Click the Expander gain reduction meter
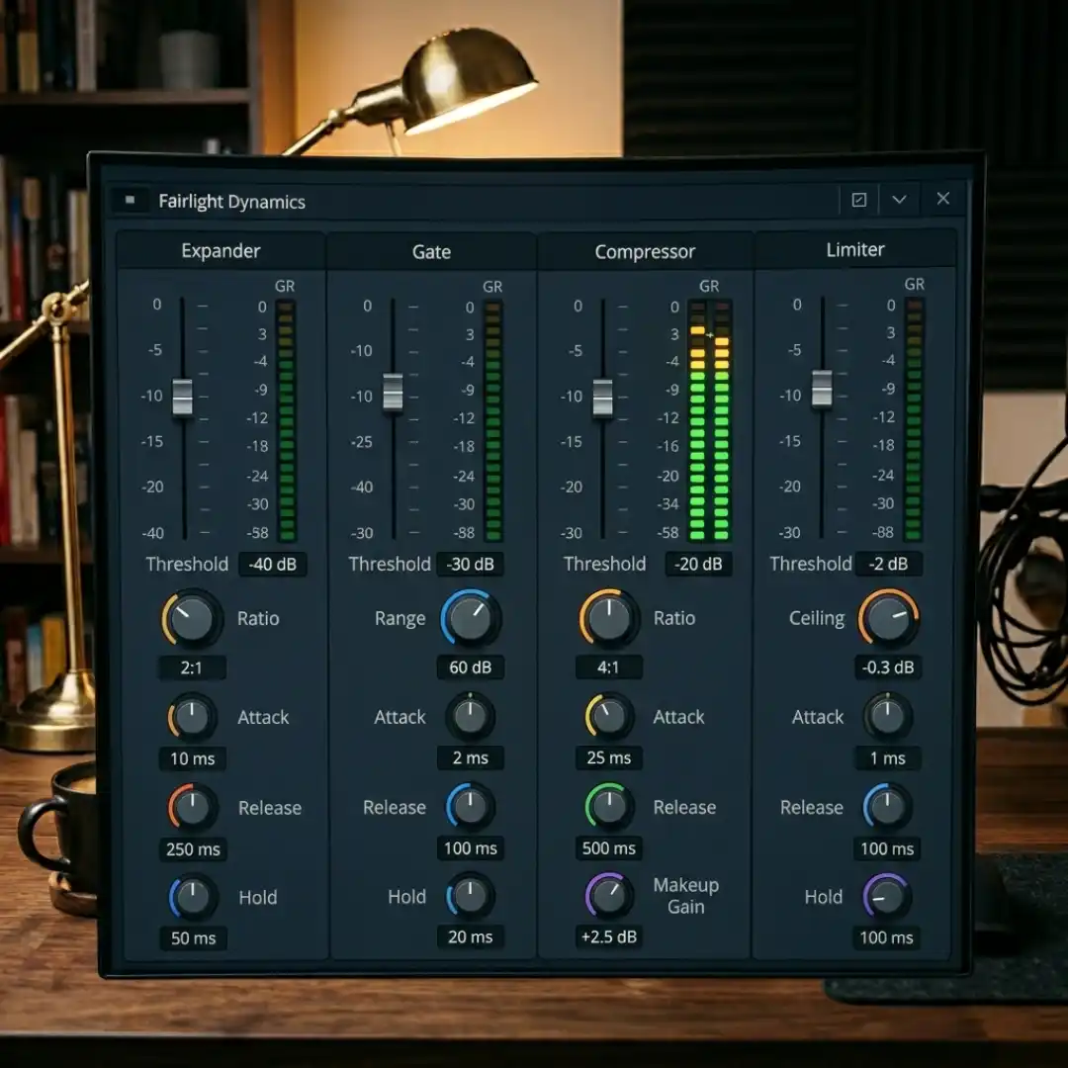Image resolution: width=1068 pixels, height=1068 pixels. click(x=286, y=420)
